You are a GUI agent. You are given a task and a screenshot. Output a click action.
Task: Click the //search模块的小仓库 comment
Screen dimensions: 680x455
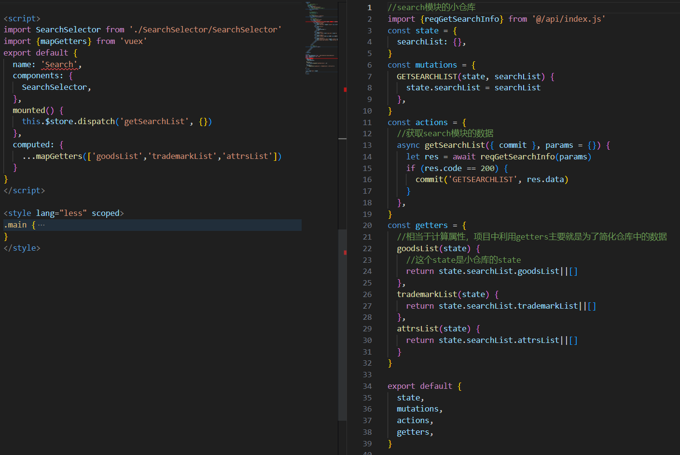click(x=431, y=7)
